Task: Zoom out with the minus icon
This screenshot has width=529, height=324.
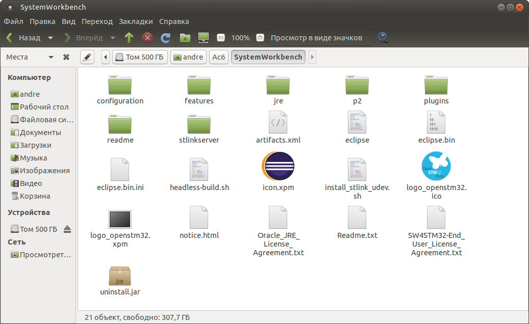Action: point(221,38)
